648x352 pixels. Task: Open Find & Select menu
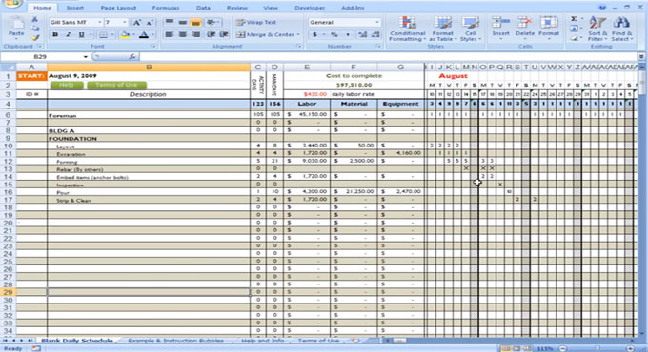621,29
